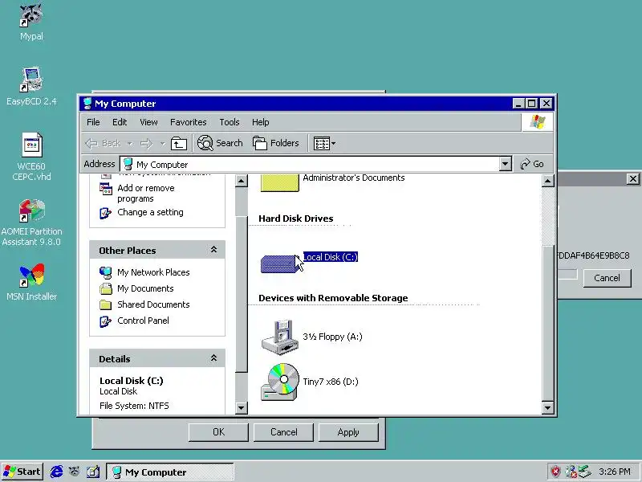Click My Computer taskbar button
This screenshot has height=482, width=642.
click(x=170, y=472)
